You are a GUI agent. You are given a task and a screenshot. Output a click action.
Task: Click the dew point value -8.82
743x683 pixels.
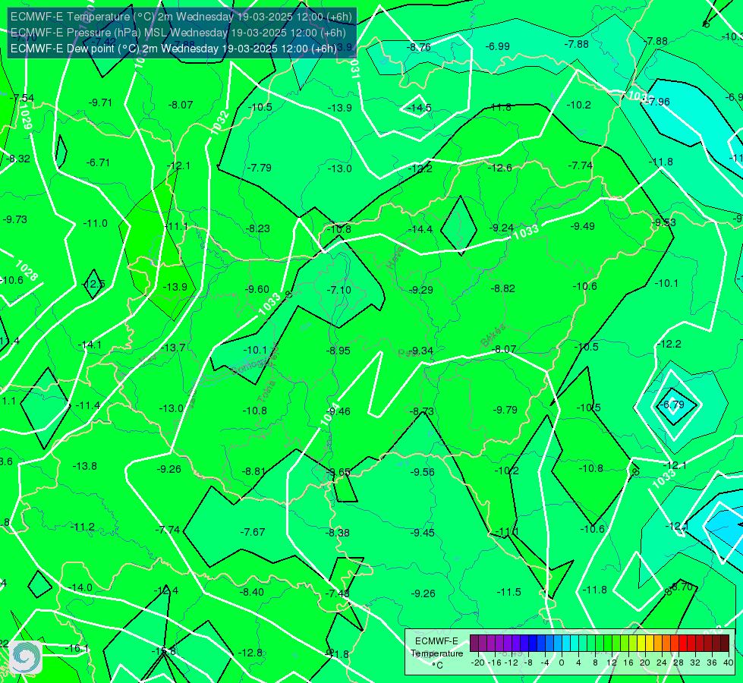502,288
